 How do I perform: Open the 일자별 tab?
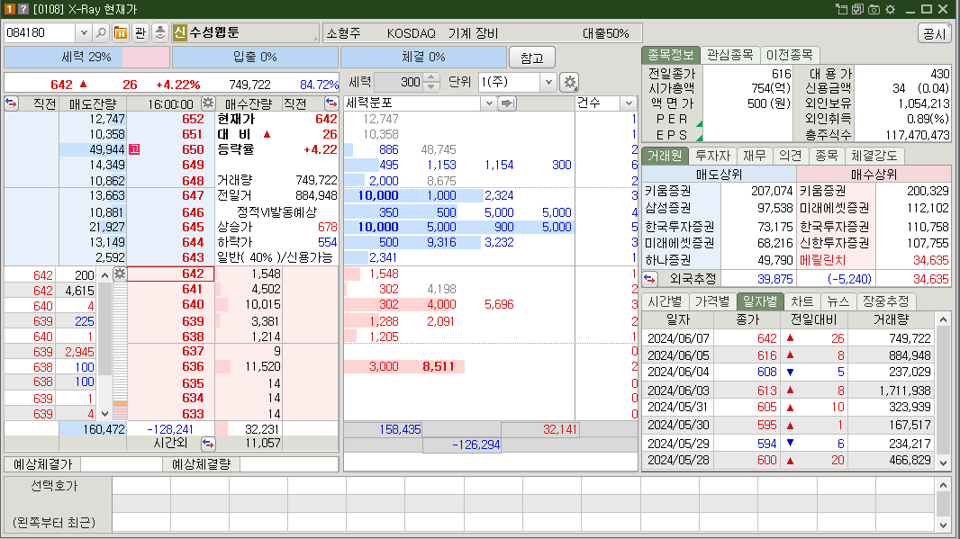point(760,301)
